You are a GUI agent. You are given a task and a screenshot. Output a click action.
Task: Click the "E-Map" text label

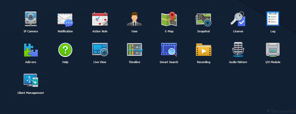[x=169, y=32]
